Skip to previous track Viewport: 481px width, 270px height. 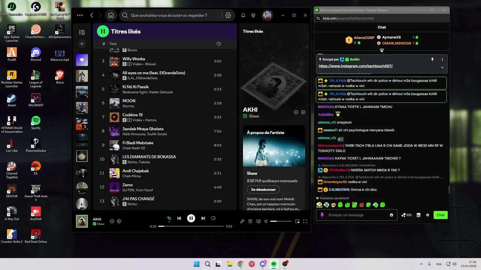(179, 218)
